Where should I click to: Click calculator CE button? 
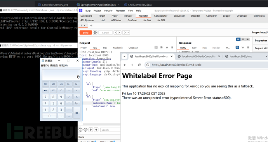[53, 91]
